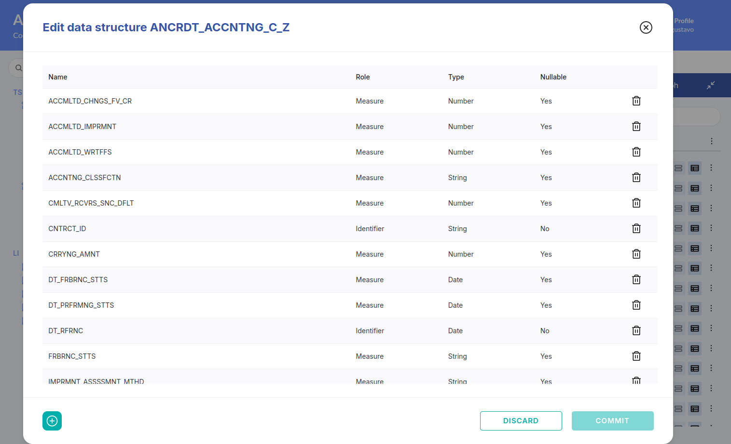Viewport: 731px width, 444px height.
Task: Remove the ACCMLTD_WRTFFS row via trash icon
Action: tap(636, 152)
